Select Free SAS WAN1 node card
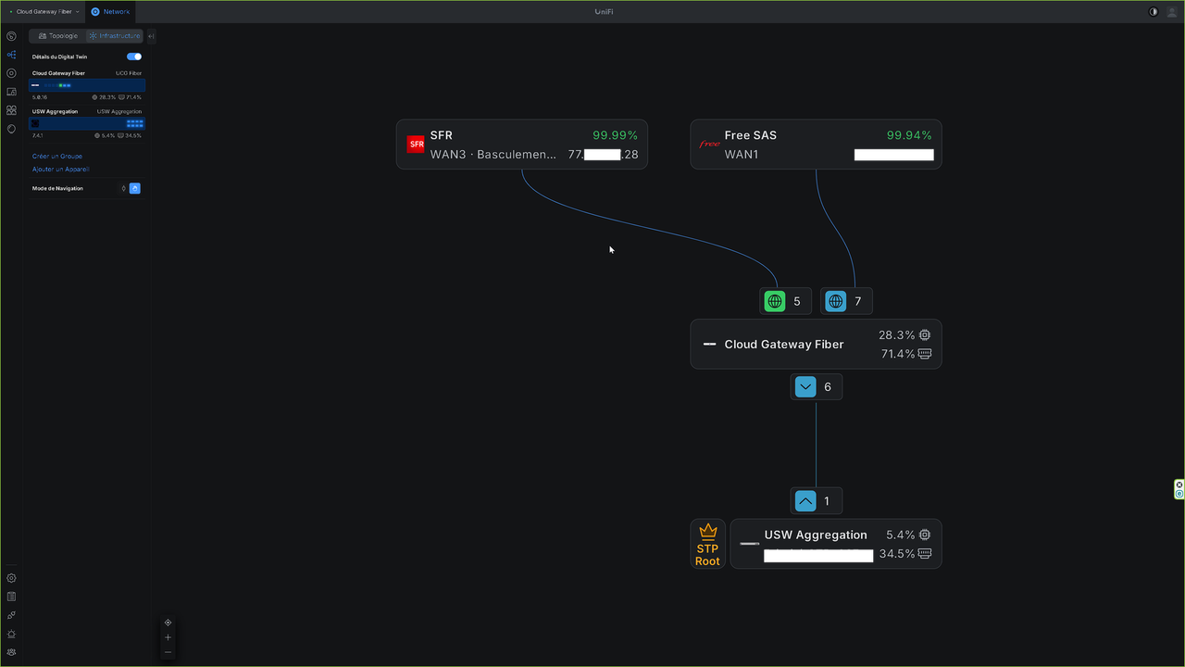Screen dimensions: 1185x667 click(x=816, y=145)
